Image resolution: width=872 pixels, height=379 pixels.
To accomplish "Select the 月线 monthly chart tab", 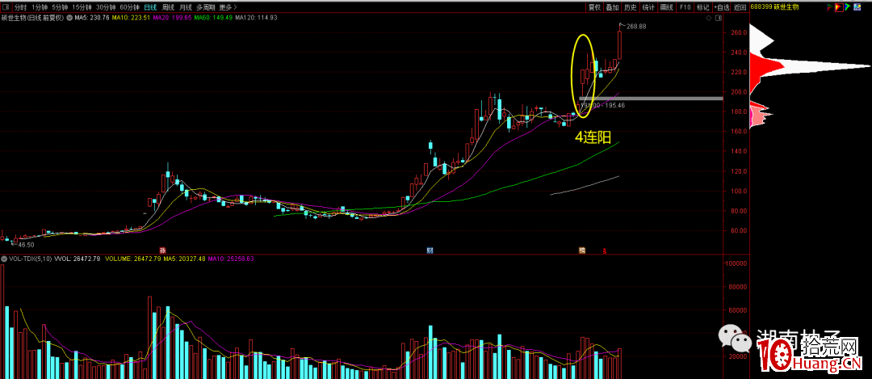I will click(186, 7).
